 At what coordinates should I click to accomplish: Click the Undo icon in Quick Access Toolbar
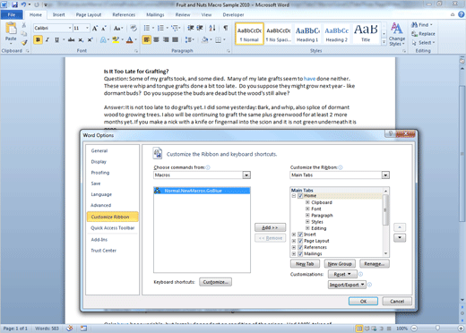23,4
